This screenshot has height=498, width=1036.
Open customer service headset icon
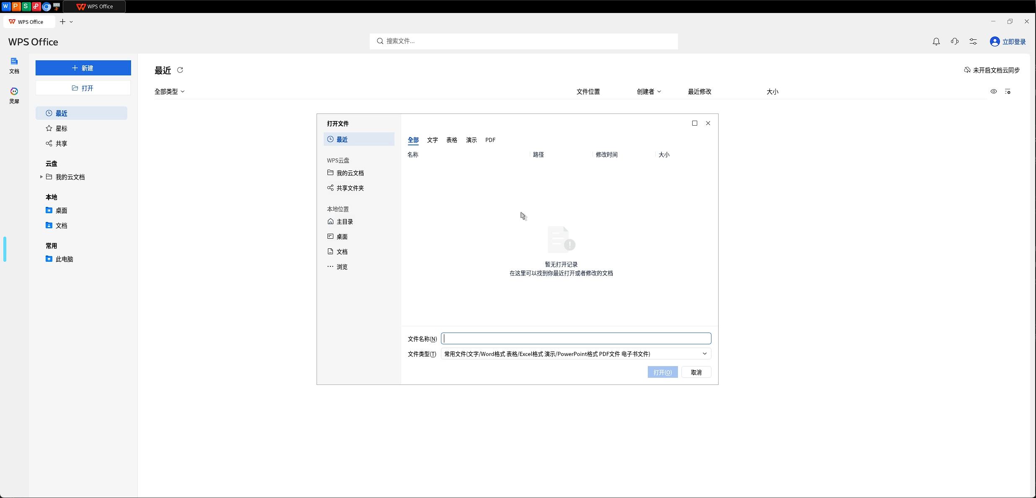point(954,41)
